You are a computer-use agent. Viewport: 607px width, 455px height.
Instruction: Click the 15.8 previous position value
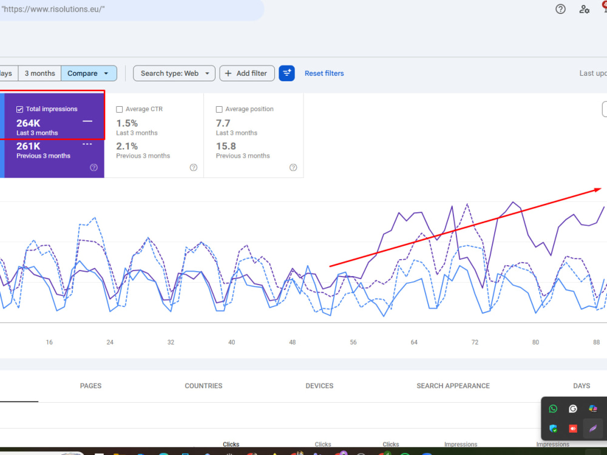(226, 146)
